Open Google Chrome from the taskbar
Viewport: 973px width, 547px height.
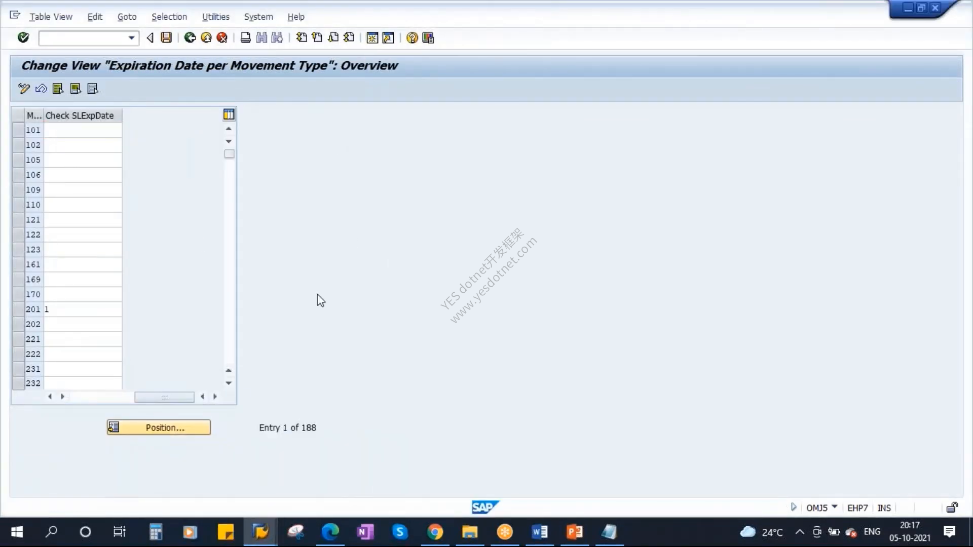(435, 532)
